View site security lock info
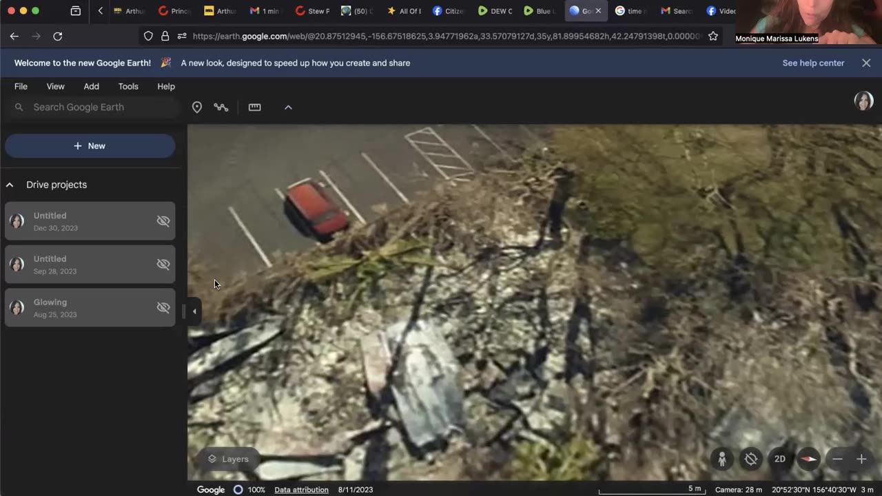Screen dimensions: 882x496 tap(165, 36)
